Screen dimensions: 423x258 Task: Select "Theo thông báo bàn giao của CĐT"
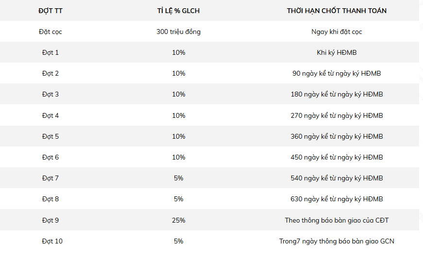pyautogui.click(x=337, y=220)
